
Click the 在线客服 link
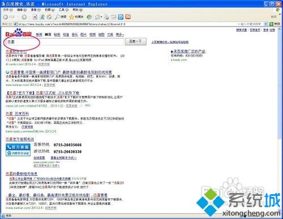[x=39, y=158]
